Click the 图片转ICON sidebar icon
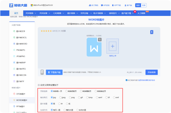 tap(14, 75)
